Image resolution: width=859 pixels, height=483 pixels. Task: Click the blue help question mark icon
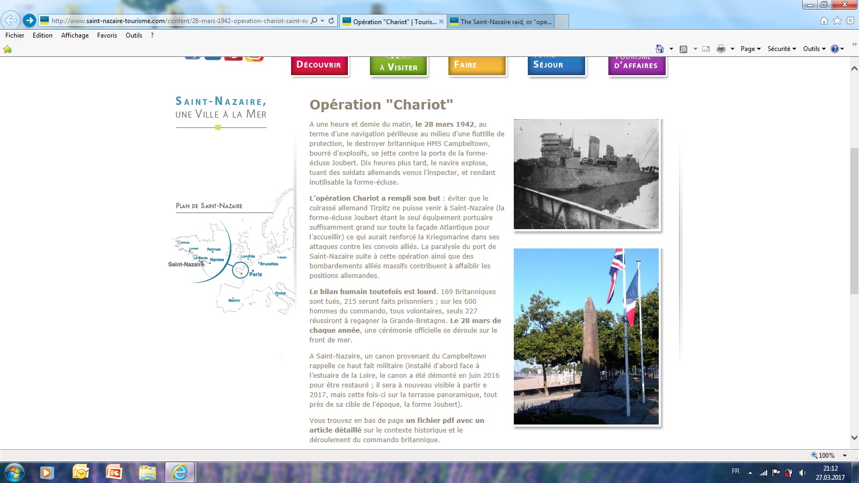click(835, 49)
